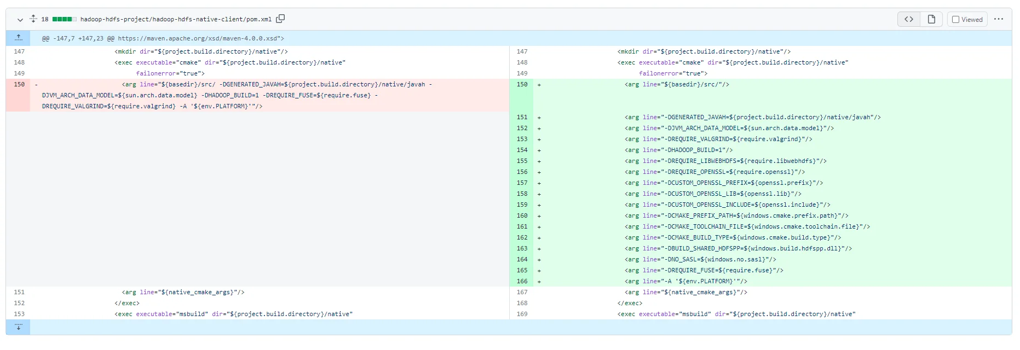
Task: Click left-side line number 147
Action: 19,51
